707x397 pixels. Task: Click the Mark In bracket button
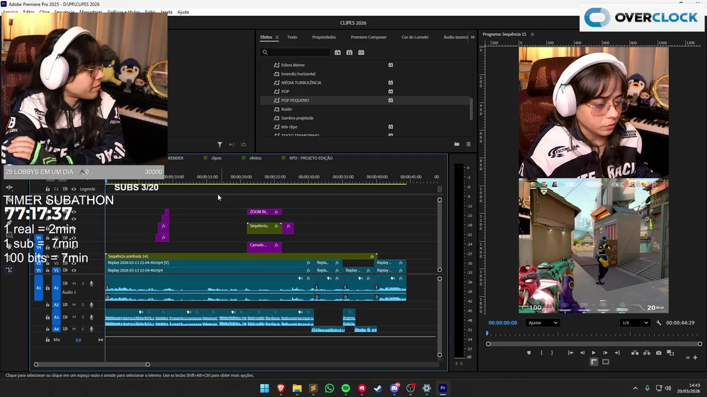541,353
